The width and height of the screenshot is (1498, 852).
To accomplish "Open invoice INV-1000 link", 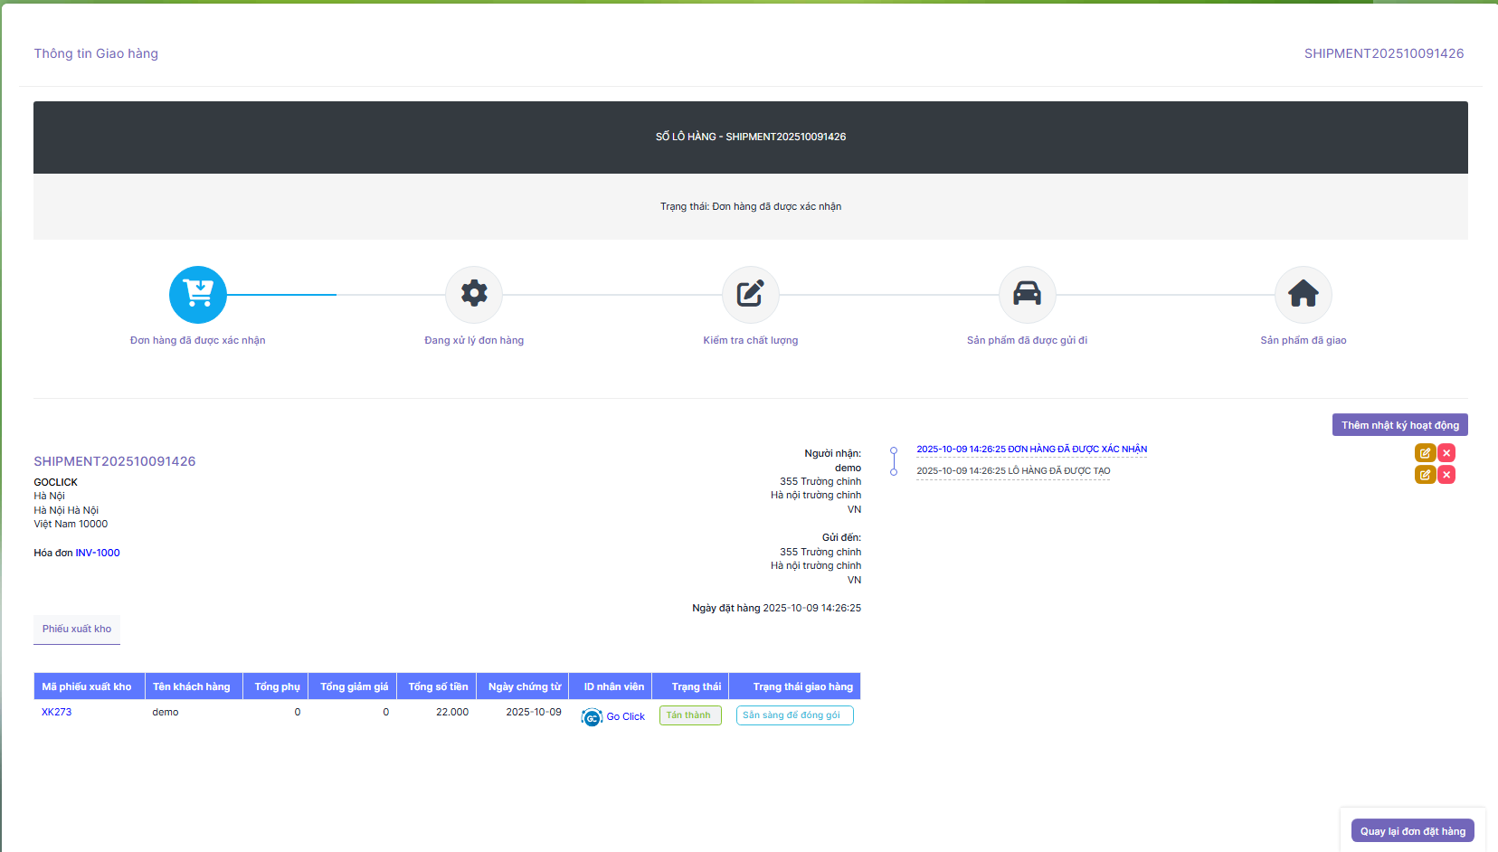I will coord(97,553).
